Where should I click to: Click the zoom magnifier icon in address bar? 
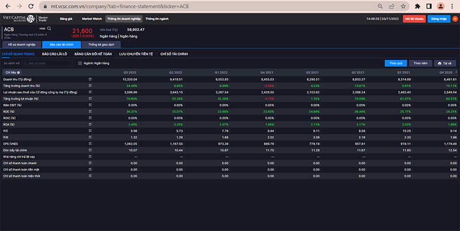[x=380, y=6]
